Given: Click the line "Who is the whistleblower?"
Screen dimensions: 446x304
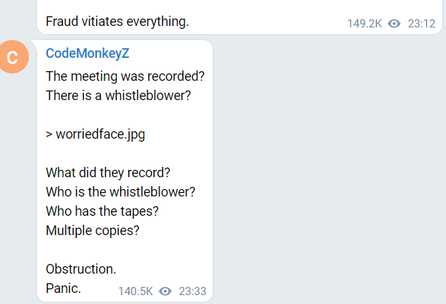Looking at the screenshot, I should [x=120, y=191].
